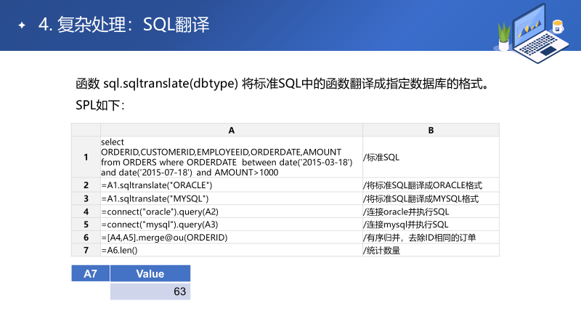
Task: Select the column A header of the SPL grid
Action: pyautogui.click(x=231, y=130)
